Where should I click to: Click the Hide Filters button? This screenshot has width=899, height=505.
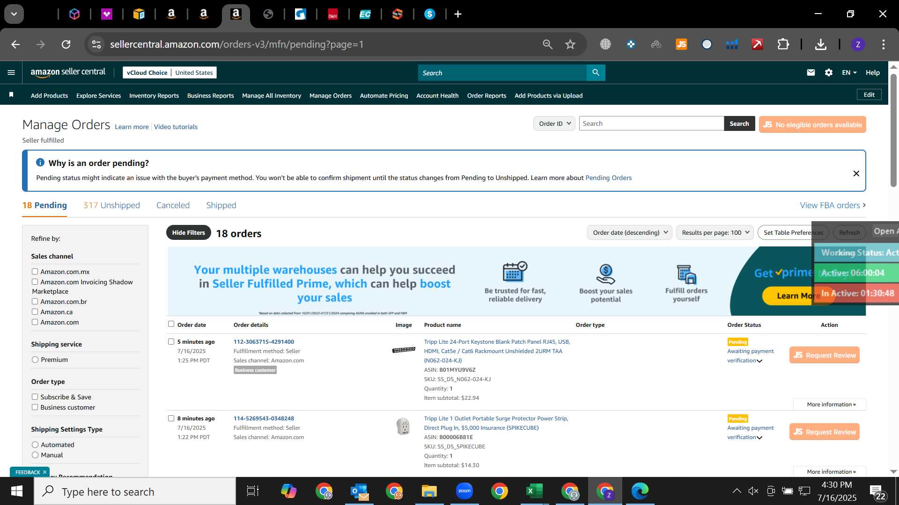coord(188,232)
